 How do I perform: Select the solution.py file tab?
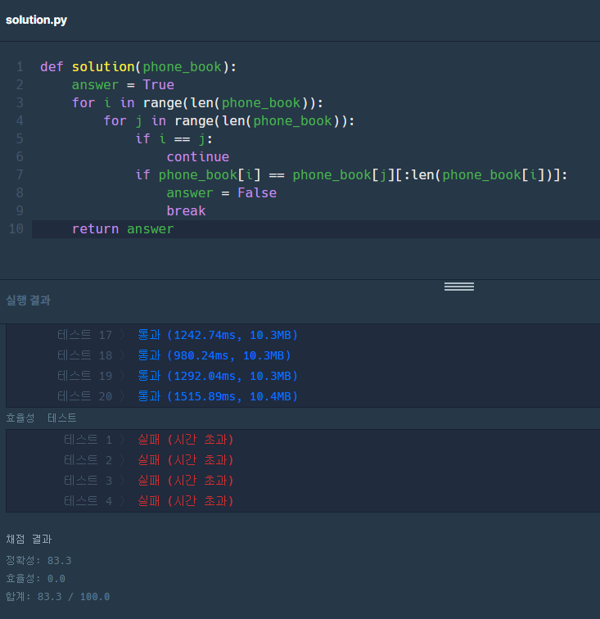(x=36, y=20)
